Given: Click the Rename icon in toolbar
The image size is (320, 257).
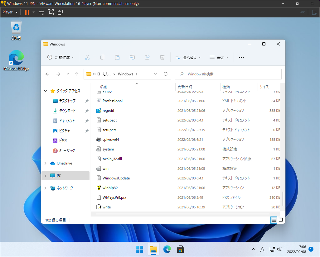Looking at the screenshot, I should point(132,57).
